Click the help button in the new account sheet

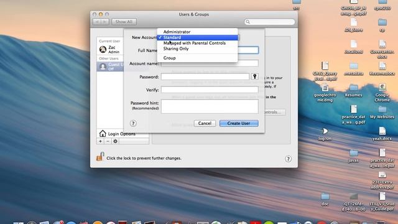[133, 123]
